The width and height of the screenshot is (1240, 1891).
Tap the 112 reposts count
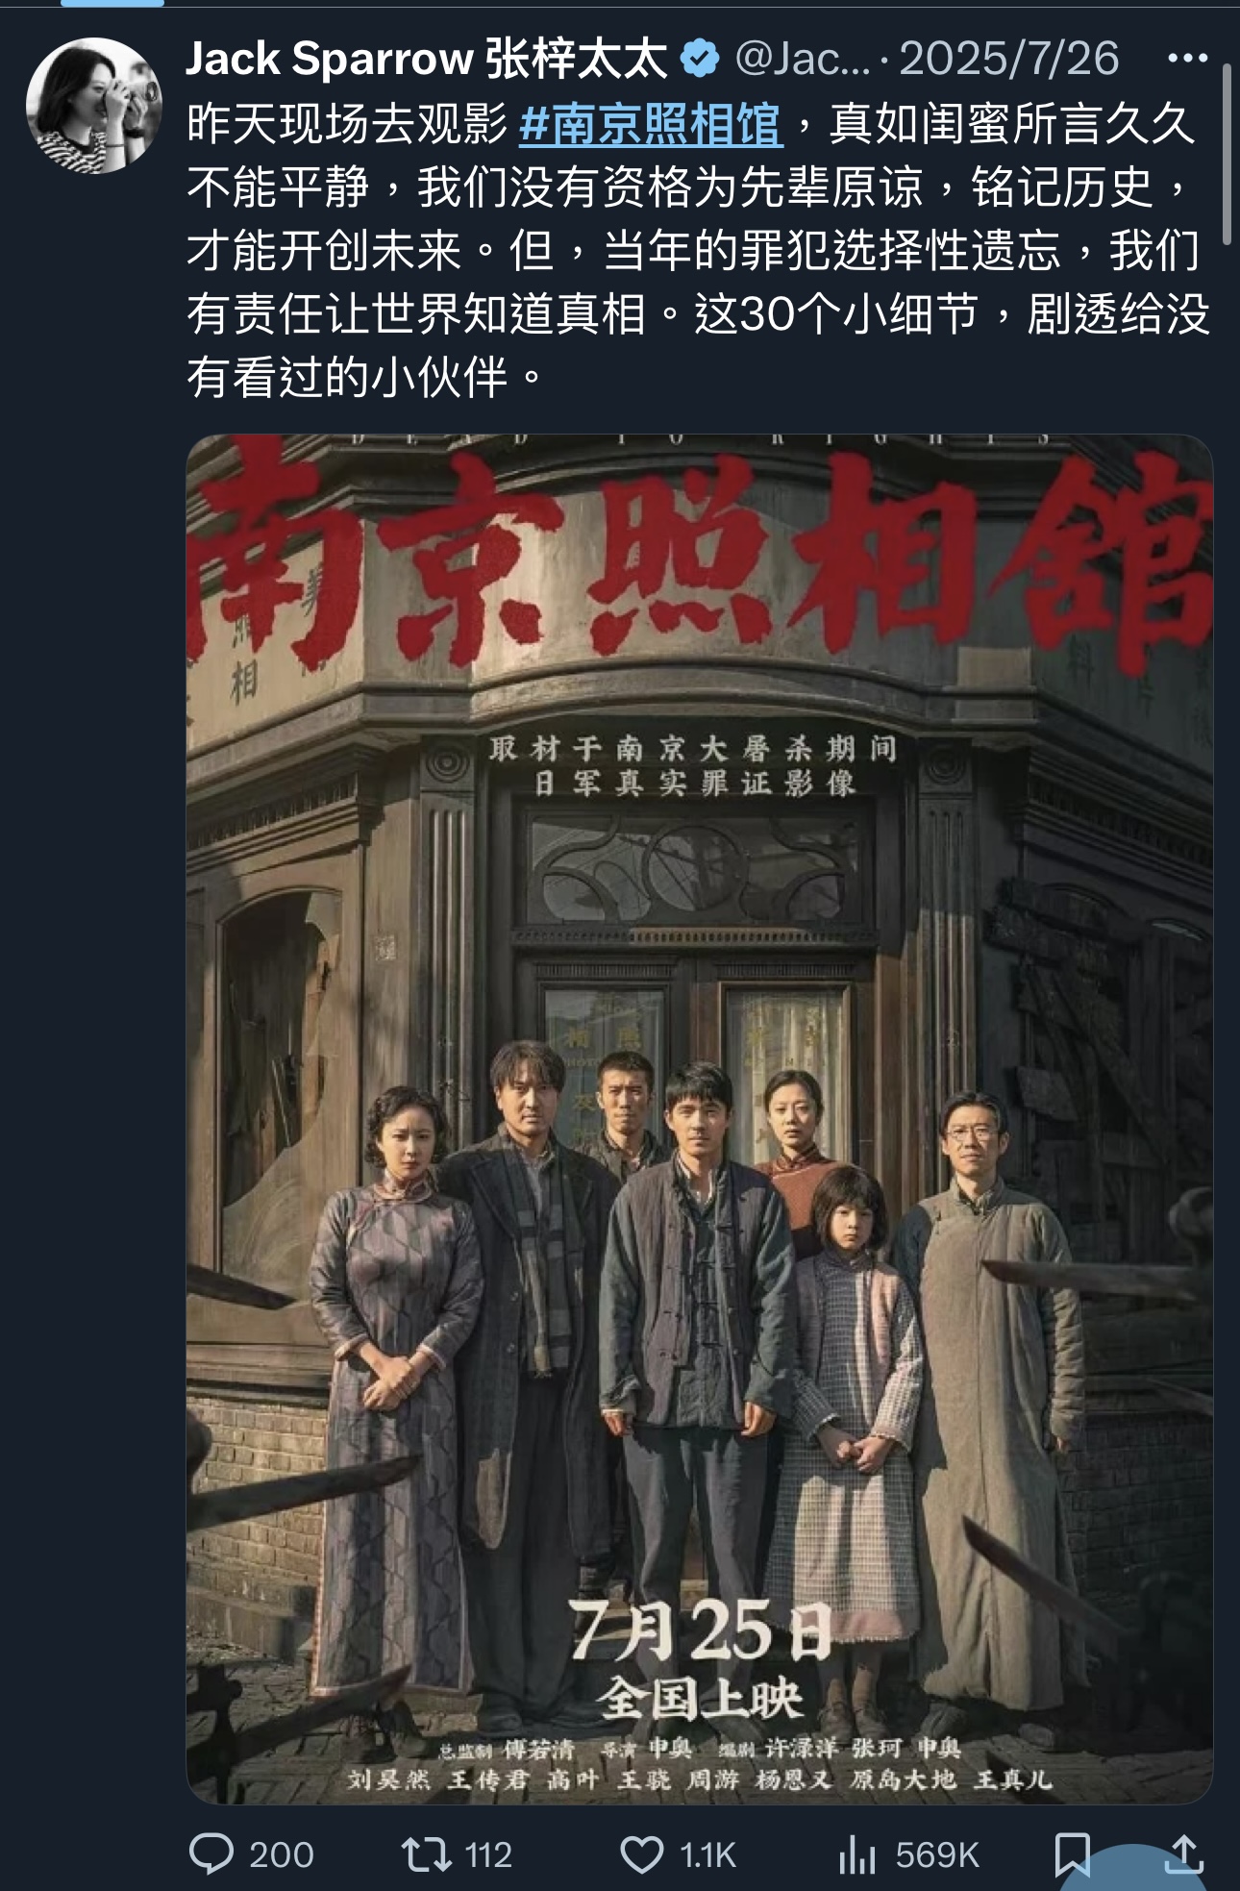(x=488, y=1854)
